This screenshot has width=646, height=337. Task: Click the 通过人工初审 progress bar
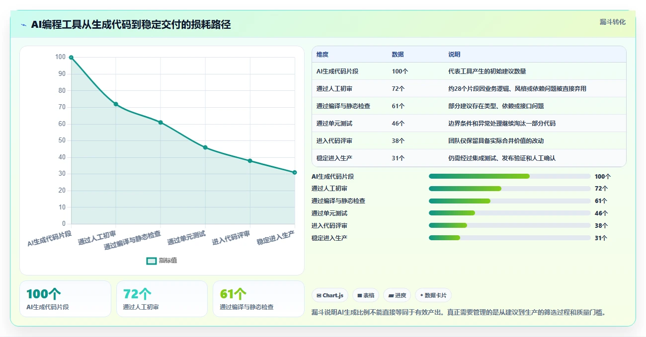[509, 189]
